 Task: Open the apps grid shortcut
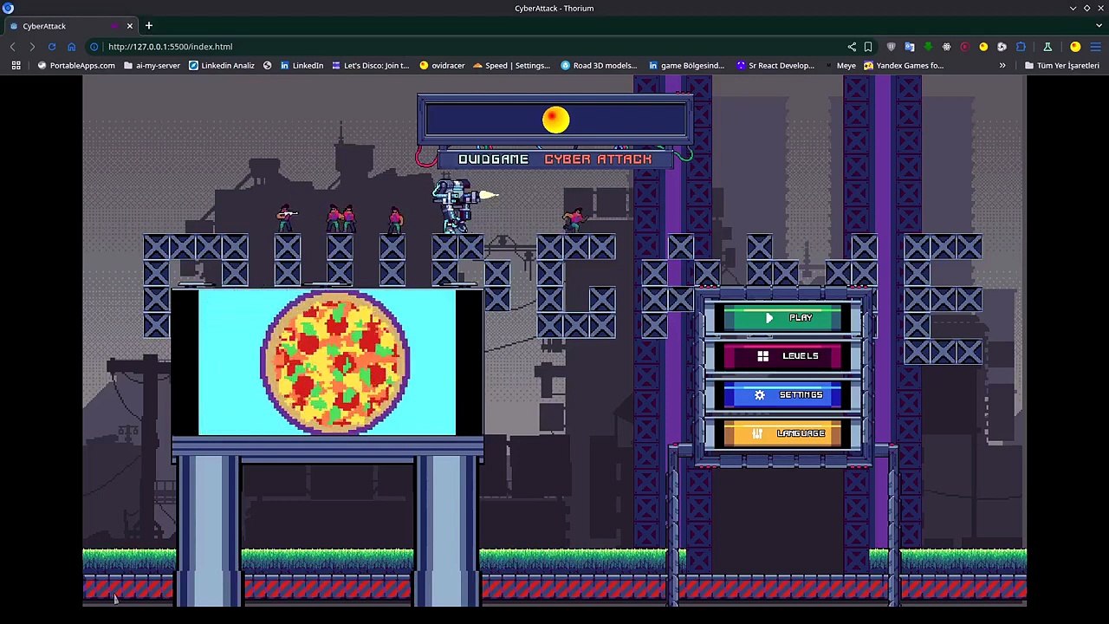pos(16,65)
